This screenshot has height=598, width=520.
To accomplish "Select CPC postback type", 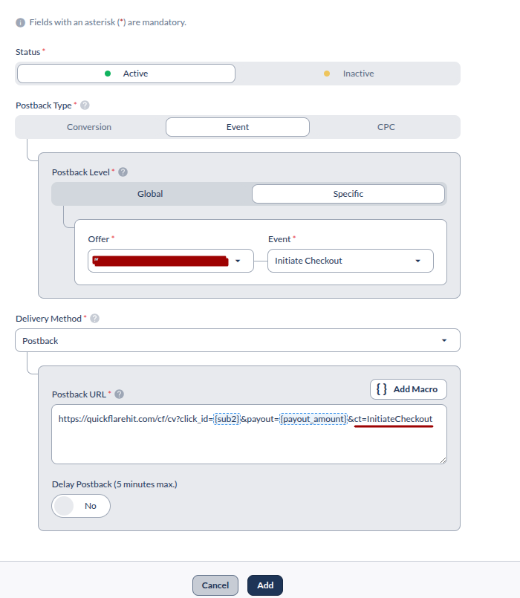I will tap(386, 127).
